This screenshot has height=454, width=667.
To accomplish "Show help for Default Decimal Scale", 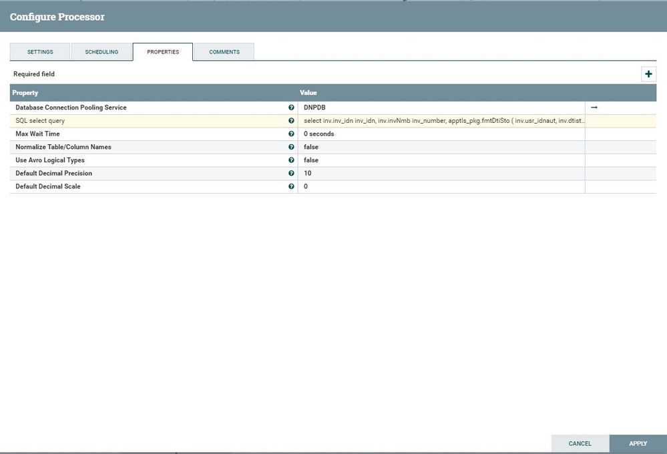I will [291, 187].
